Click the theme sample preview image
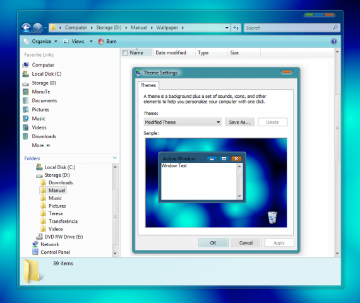 [x=216, y=182]
